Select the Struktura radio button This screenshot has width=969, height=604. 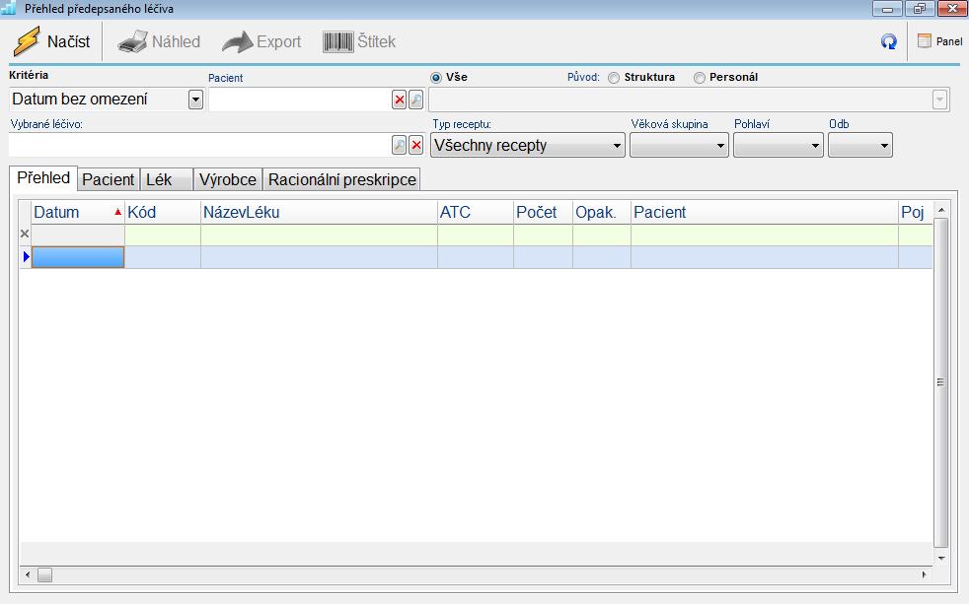click(614, 78)
